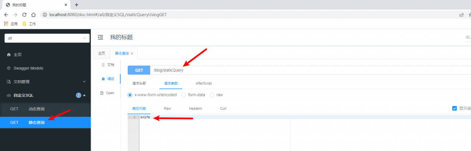Image resolution: width=471 pixels, height=151 pixels.
Task: Reload the page with refresh icon
Action: [x=24, y=15]
